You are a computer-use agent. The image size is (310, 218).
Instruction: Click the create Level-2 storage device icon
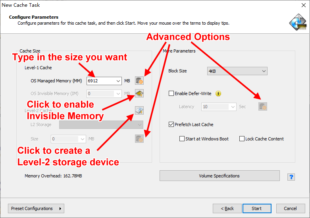(139, 110)
